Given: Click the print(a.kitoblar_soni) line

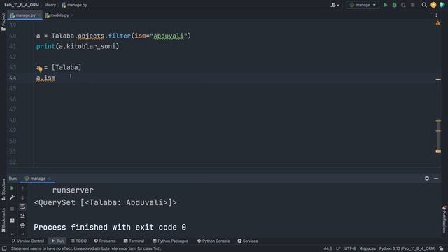Looking at the screenshot, I should point(78,46).
